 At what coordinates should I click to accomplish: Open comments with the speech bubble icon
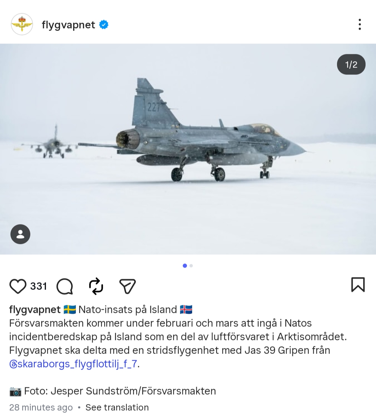[x=65, y=286]
